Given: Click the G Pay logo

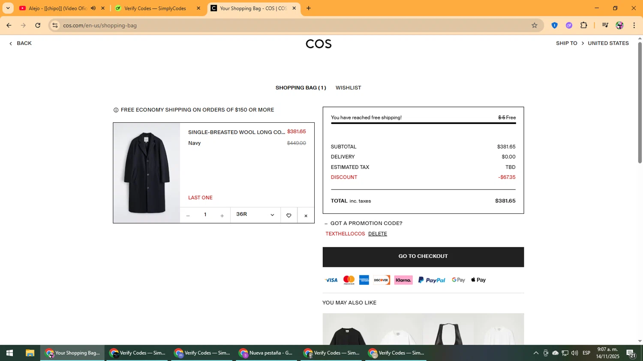Looking at the screenshot, I should 458,280.
